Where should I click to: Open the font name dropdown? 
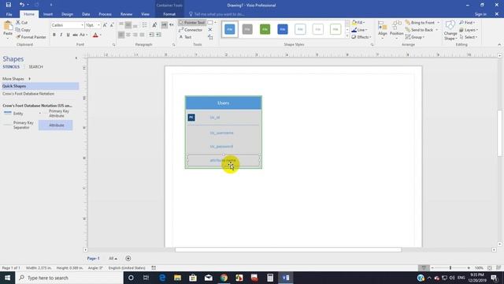point(82,25)
